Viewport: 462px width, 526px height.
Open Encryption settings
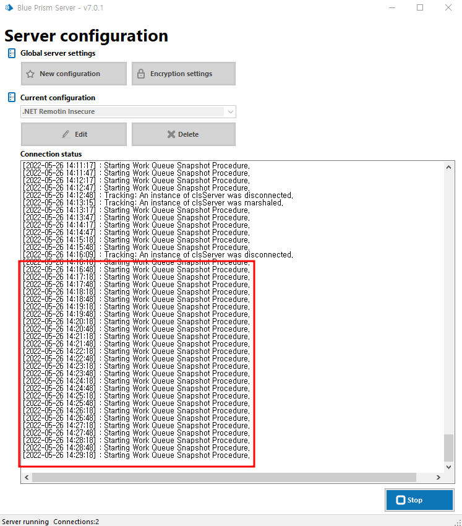[184, 74]
